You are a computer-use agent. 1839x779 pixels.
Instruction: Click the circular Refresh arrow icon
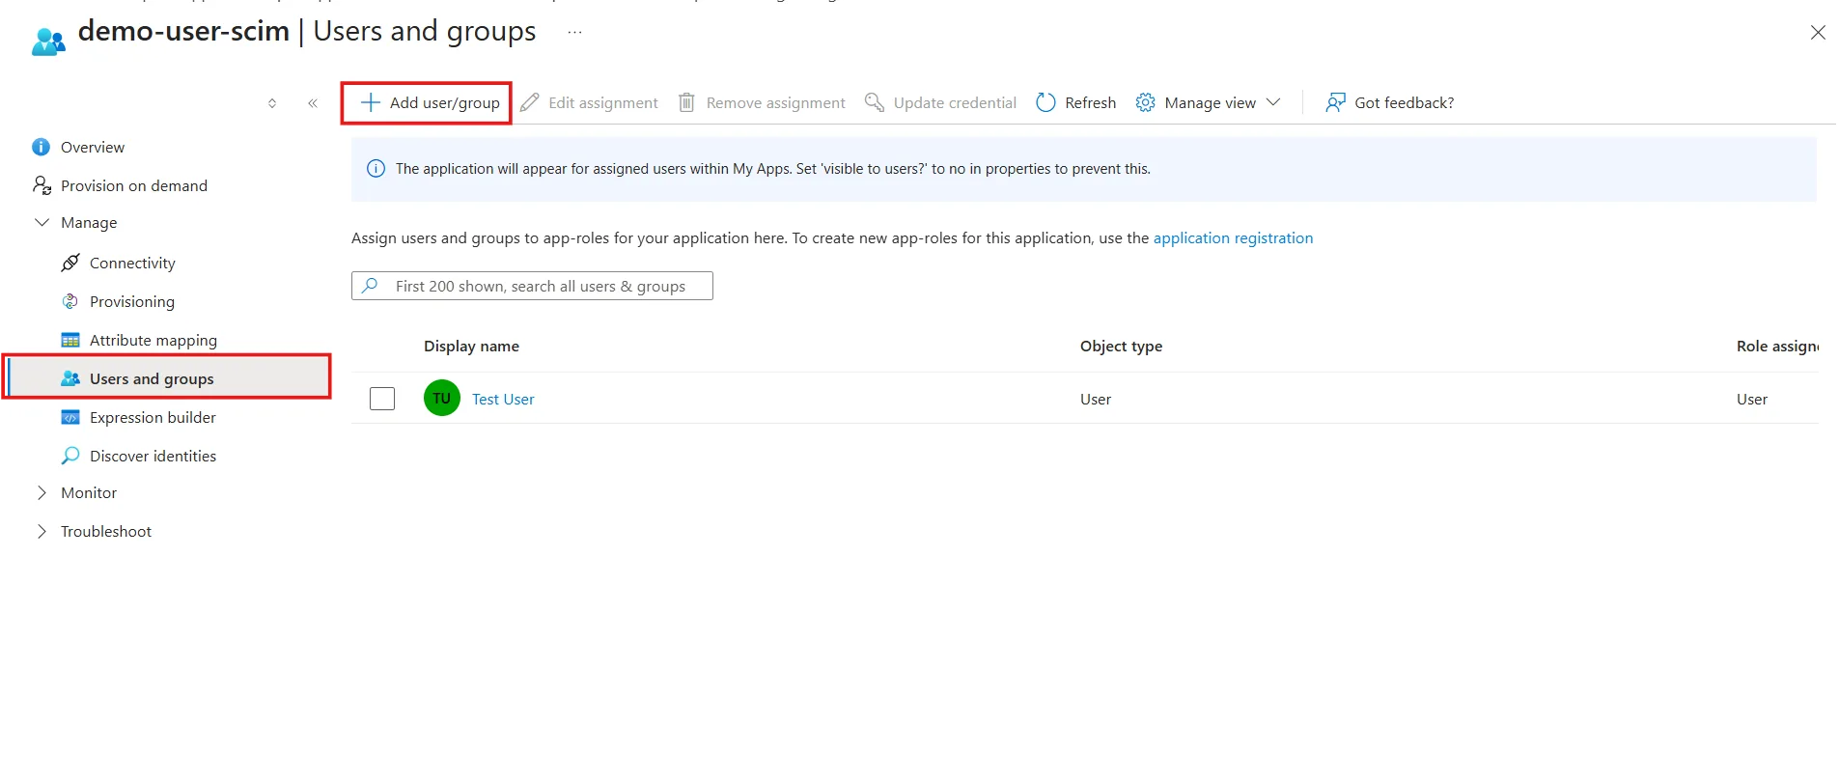(1045, 102)
